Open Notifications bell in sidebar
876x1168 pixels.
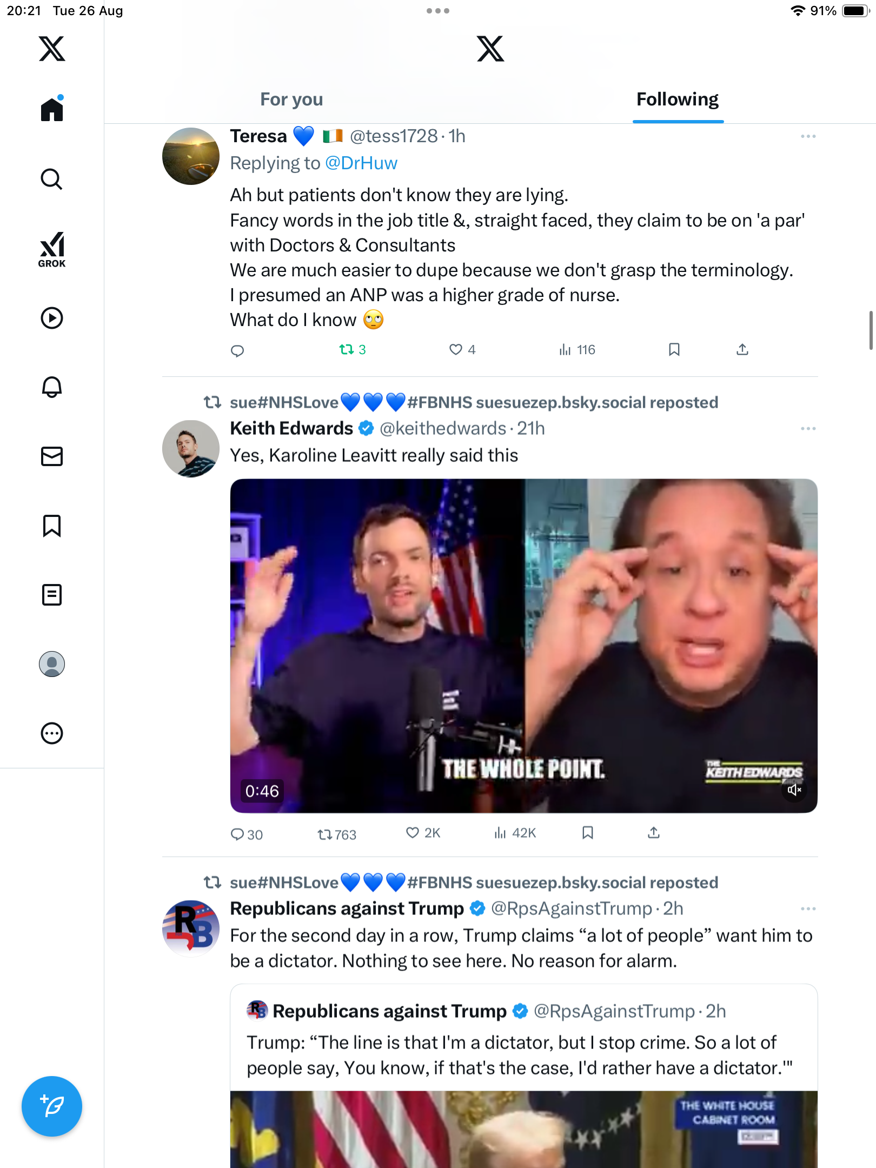point(52,387)
